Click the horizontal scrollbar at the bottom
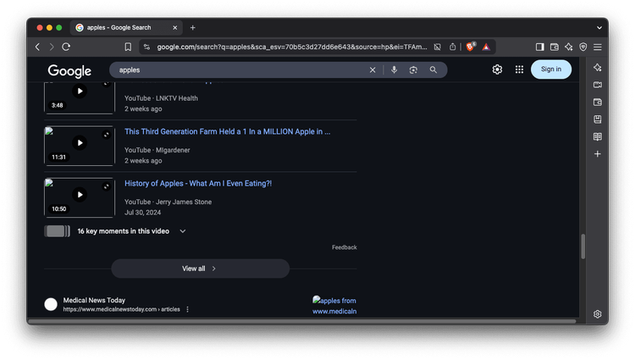This screenshot has width=635, height=360. (301, 321)
